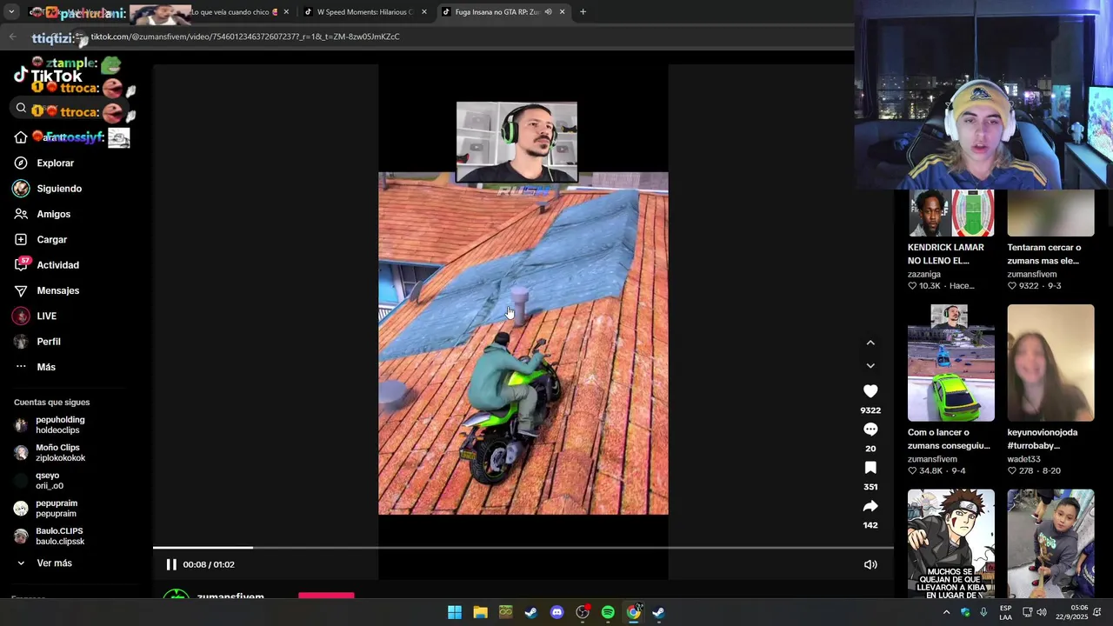This screenshot has width=1113, height=626.
Task: Mute the Fuga Insana tab audio icon
Action: click(548, 12)
